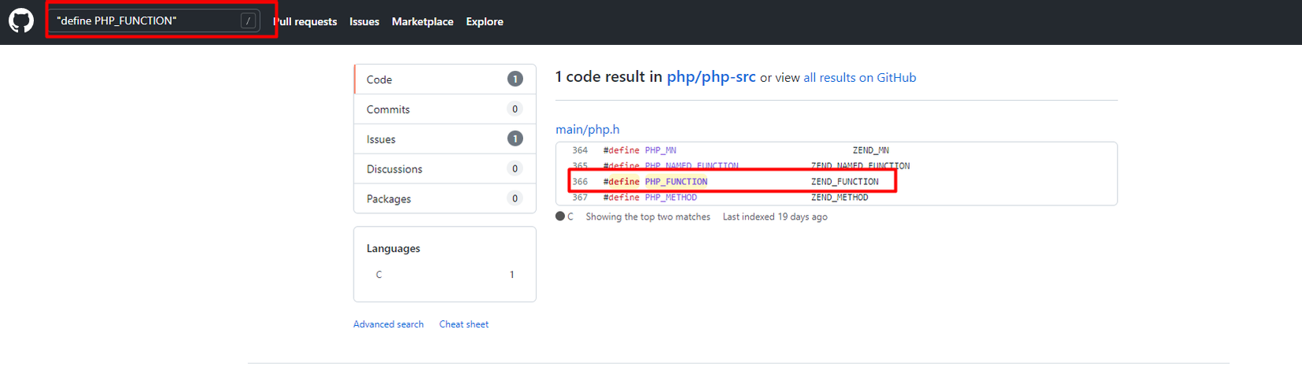Focus the search box containing "define PHP_FUNCTION"
This screenshot has width=1302, height=370.
[x=146, y=21]
